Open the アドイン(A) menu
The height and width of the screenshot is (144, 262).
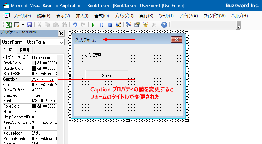(x=189, y=16)
